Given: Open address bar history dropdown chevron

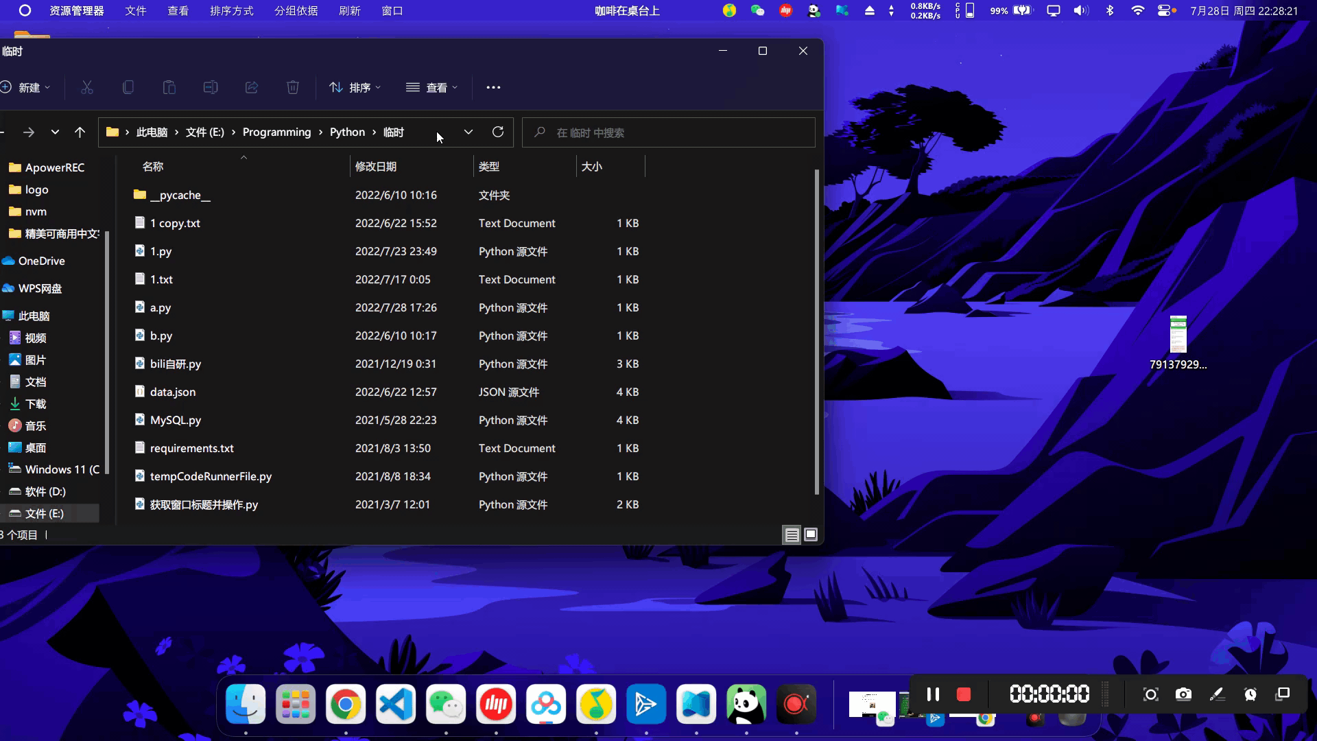Looking at the screenshot, I should click(x=468, y=132).
